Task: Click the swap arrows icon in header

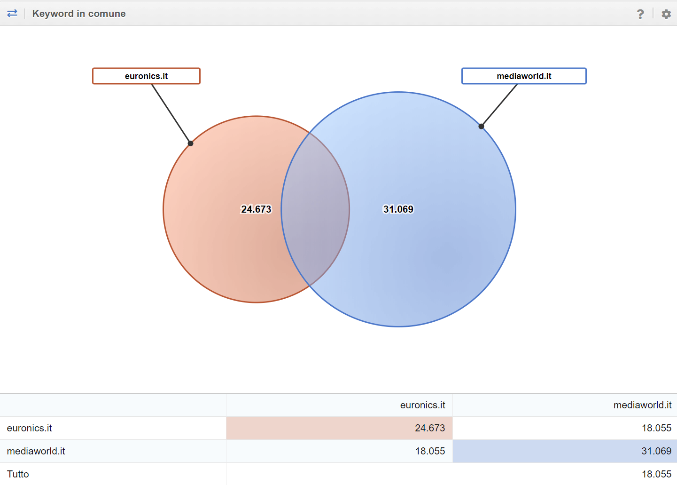Action: point(12,13)
